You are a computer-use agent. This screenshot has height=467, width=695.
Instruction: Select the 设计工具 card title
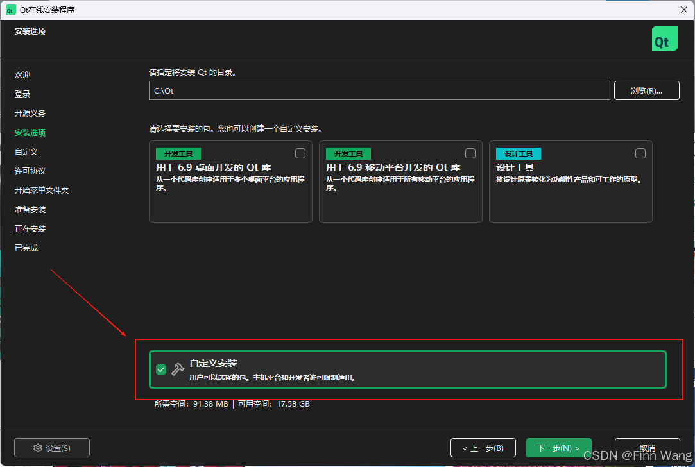click(x=515, y=167)
